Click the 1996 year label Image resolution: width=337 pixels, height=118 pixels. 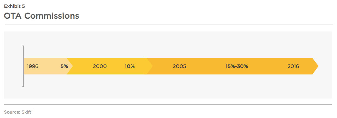pos(33,66)
